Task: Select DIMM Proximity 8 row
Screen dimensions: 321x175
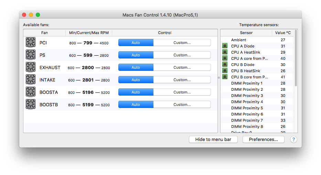Action: coord(257,127)
